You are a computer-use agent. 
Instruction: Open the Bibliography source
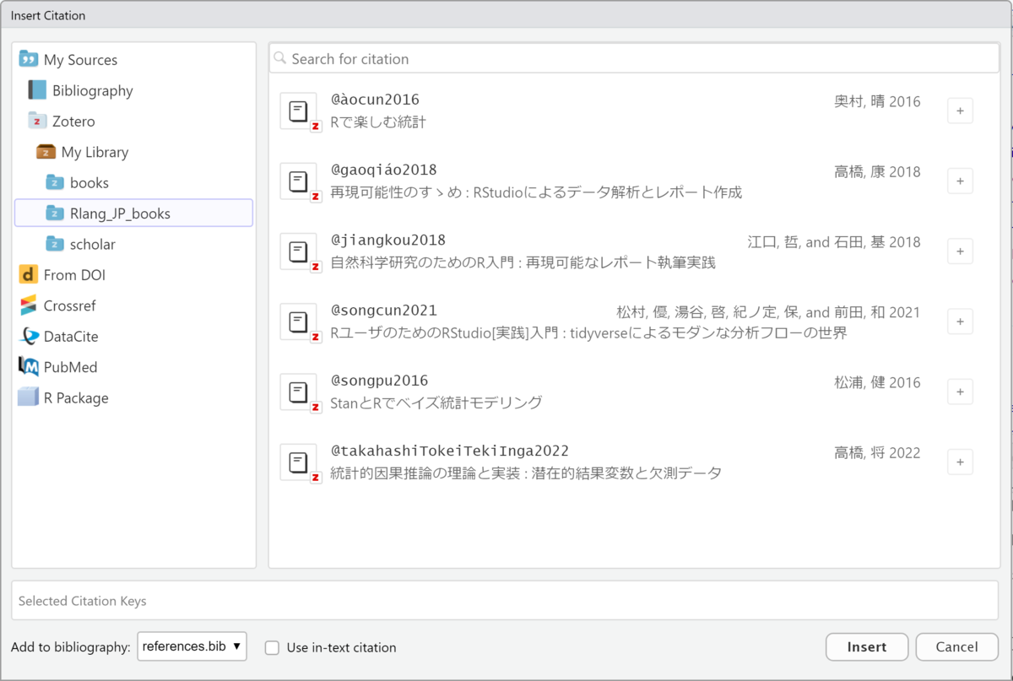(x=93, y=90)
